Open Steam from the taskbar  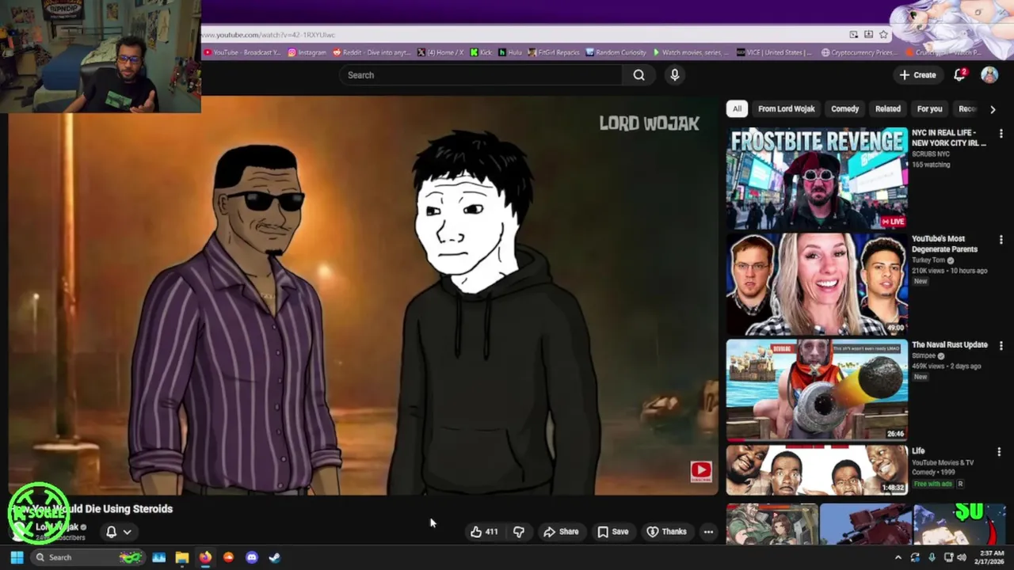coord(274,557)
